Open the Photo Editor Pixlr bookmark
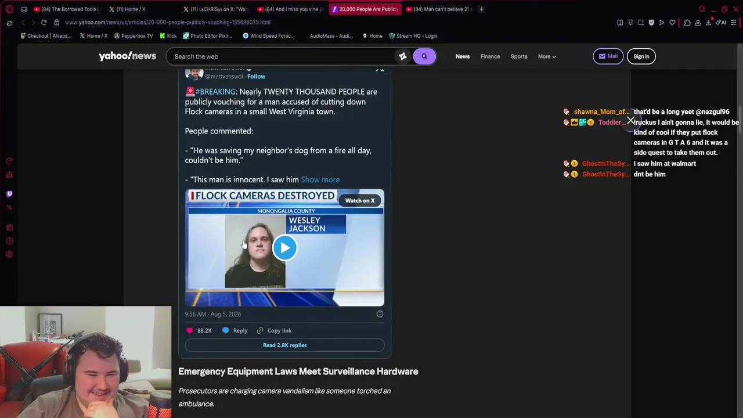Screen dimensions: 743x418 [207, 36]
